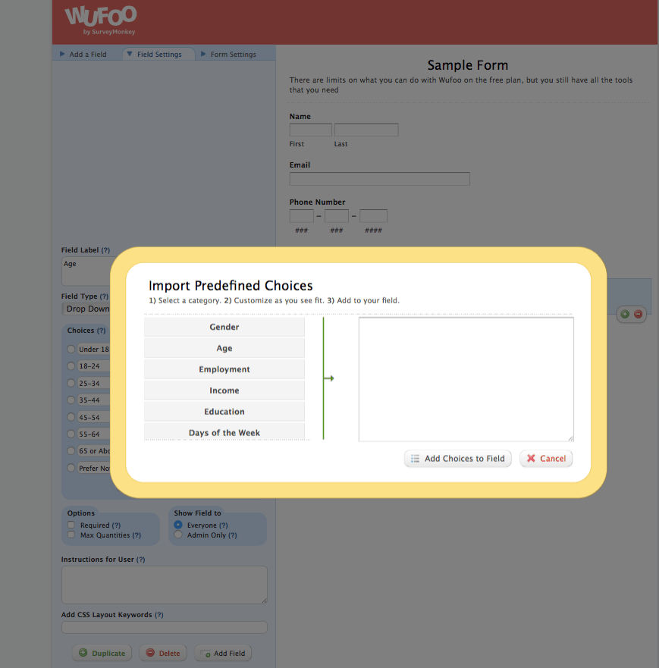Check the Max Quantities option
Screen dimensions: 659x668
[x=71, y=535]
